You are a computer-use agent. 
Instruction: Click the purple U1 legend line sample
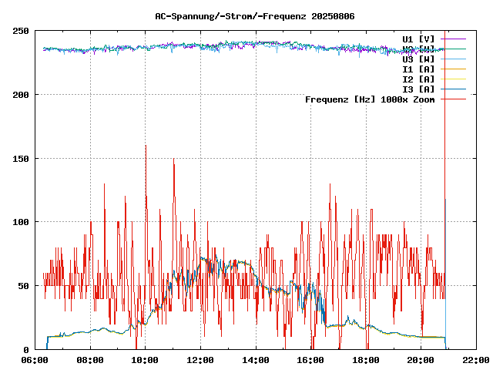[455, 39]
